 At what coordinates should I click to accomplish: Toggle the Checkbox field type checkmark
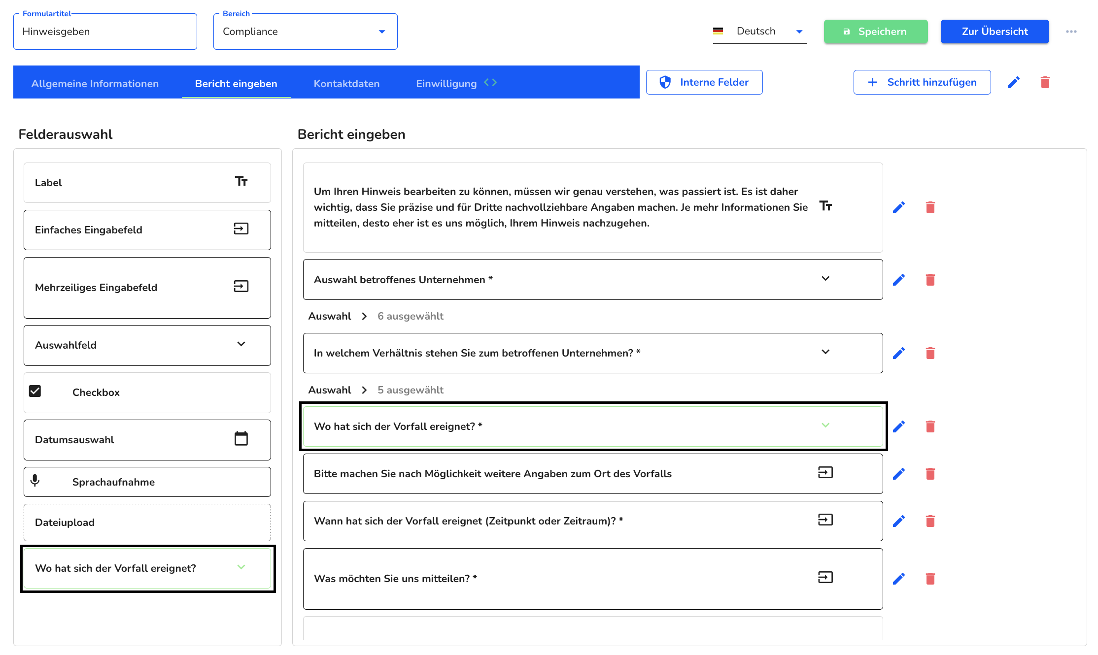click(35, 391)
